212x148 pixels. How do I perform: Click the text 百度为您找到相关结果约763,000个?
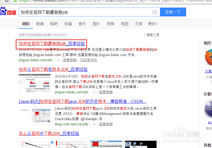[43, 35]
